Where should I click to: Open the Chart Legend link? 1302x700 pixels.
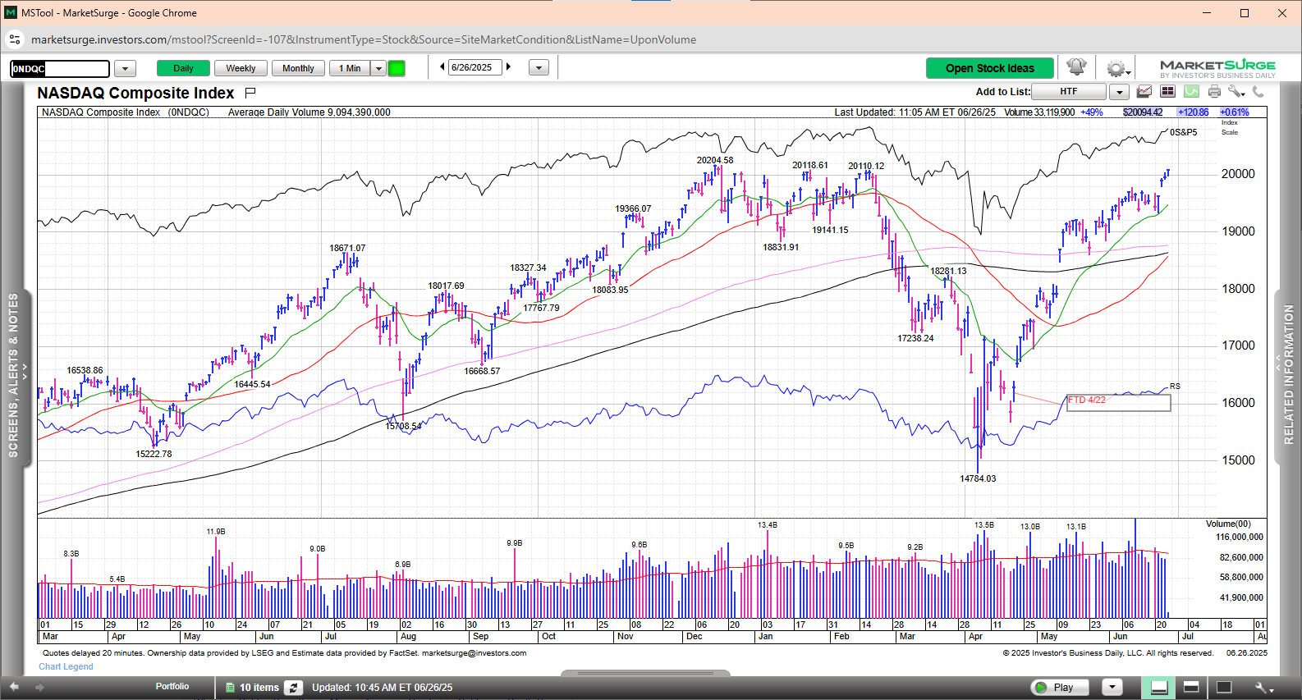coord(66,666)
